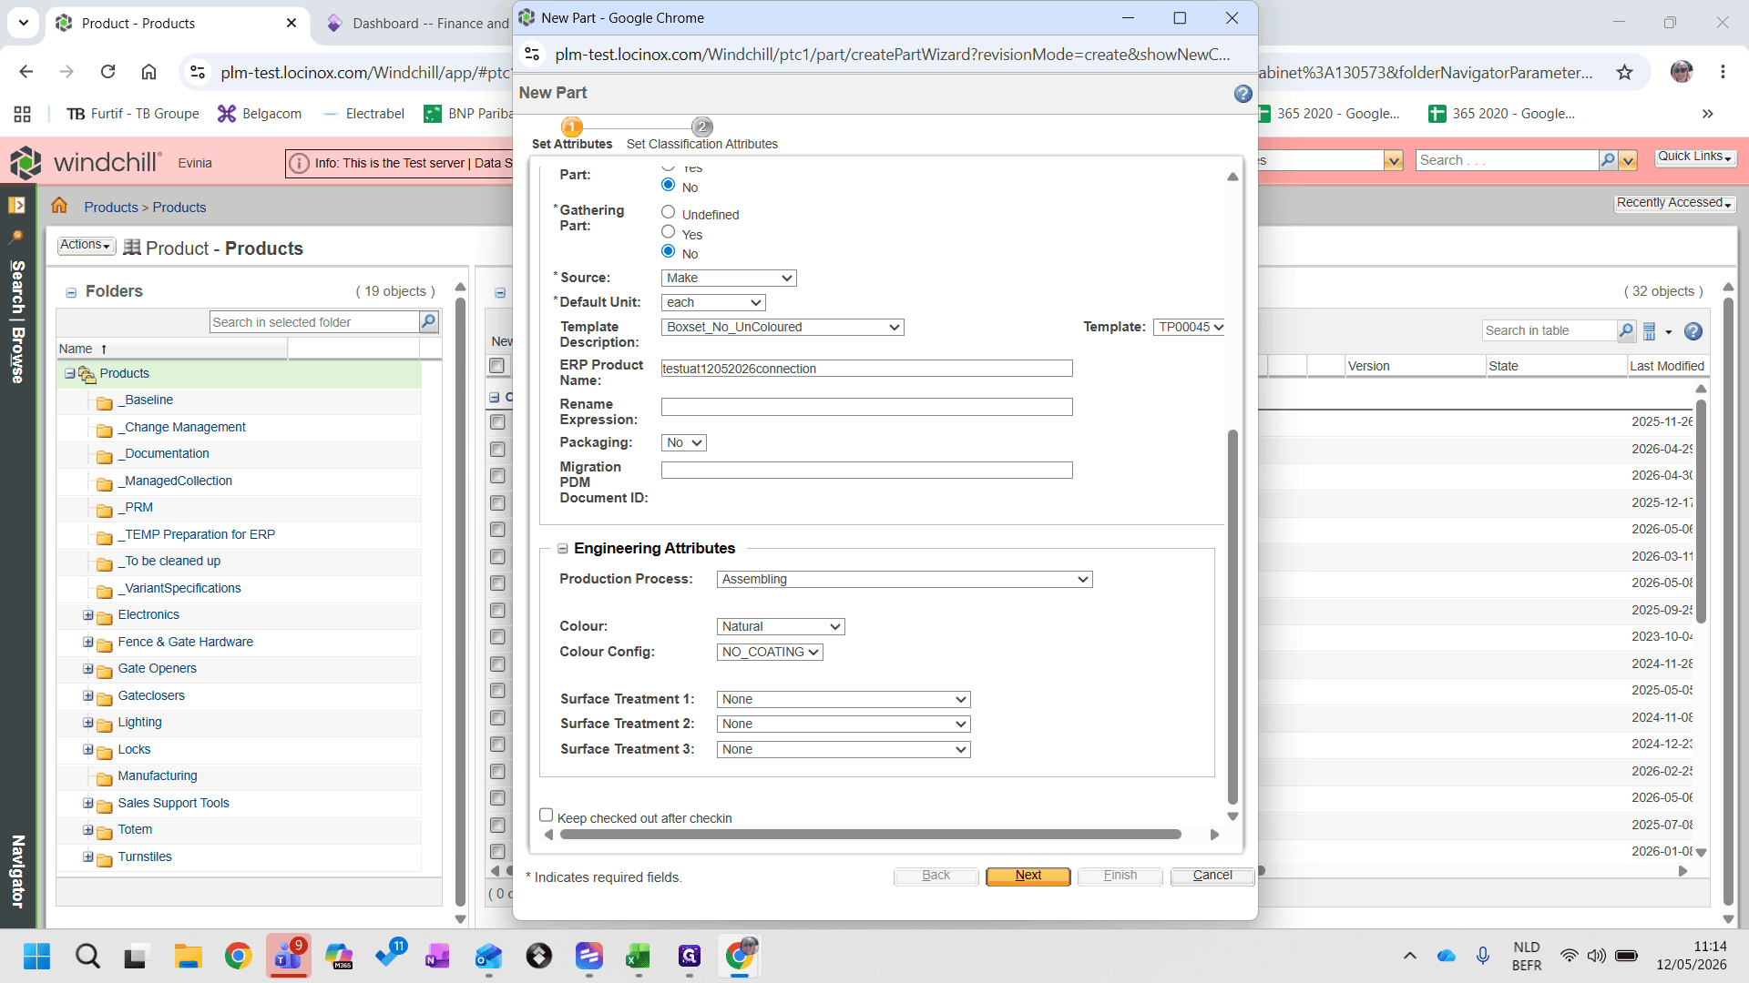Image resolution: width=1749 pixels, height=983 pixels.
Task: Click the dialog vertical scrollbar thumb
Action: point(1232,617)
